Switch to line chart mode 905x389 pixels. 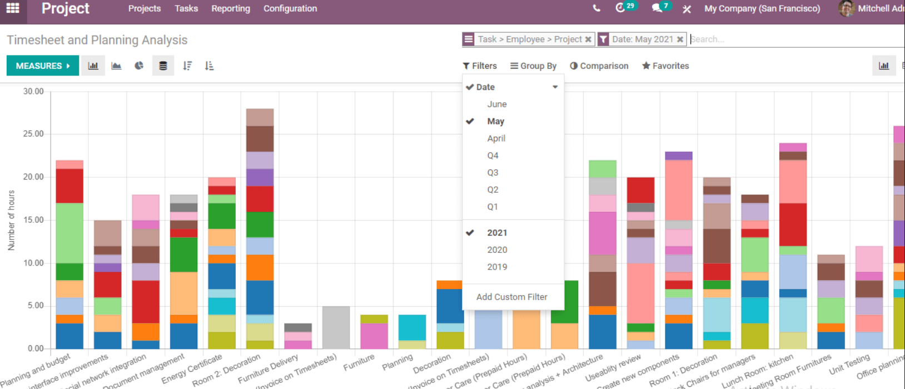[116, 66]
